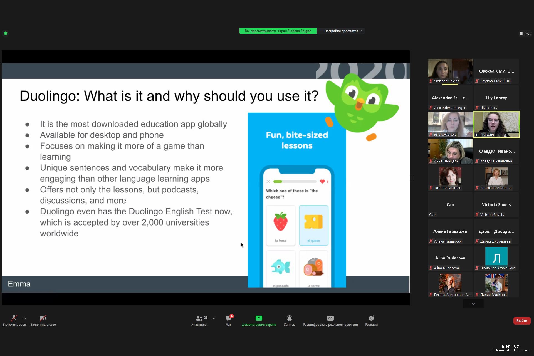Click the participants count 23
534x356 pixels.
(206, 318)
